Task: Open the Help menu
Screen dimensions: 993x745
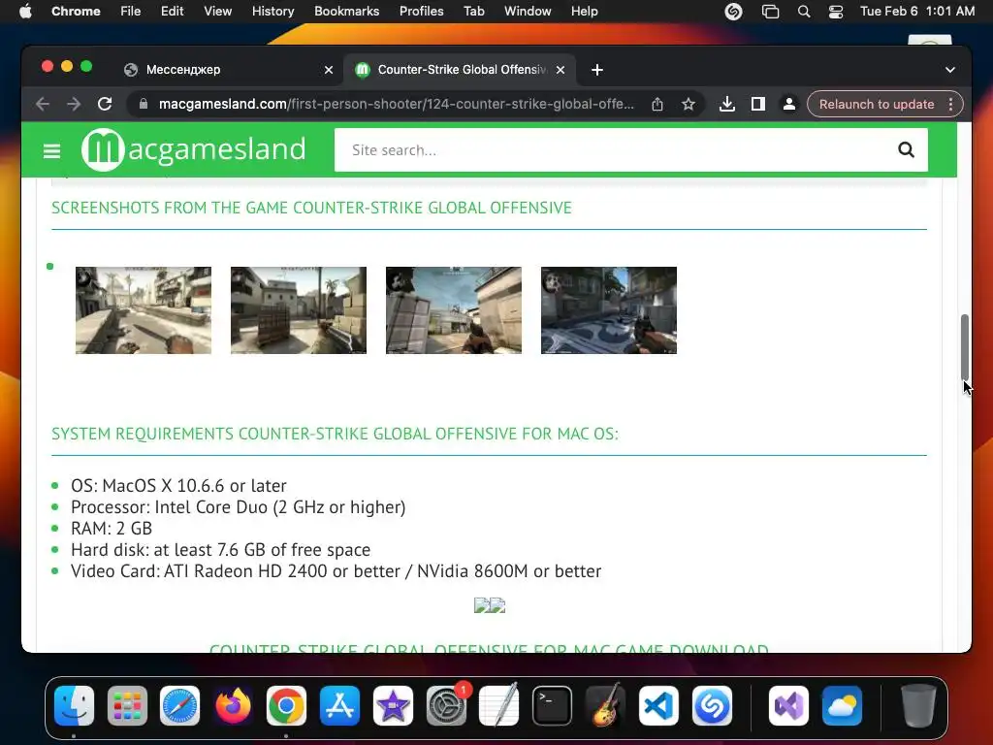Action: click(584, 12)
